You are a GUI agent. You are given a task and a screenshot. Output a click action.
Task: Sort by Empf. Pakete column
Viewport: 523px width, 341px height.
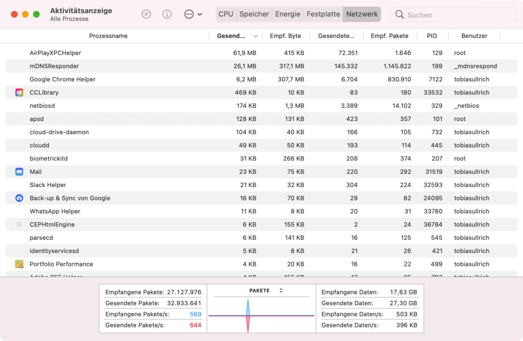point(390,36)
